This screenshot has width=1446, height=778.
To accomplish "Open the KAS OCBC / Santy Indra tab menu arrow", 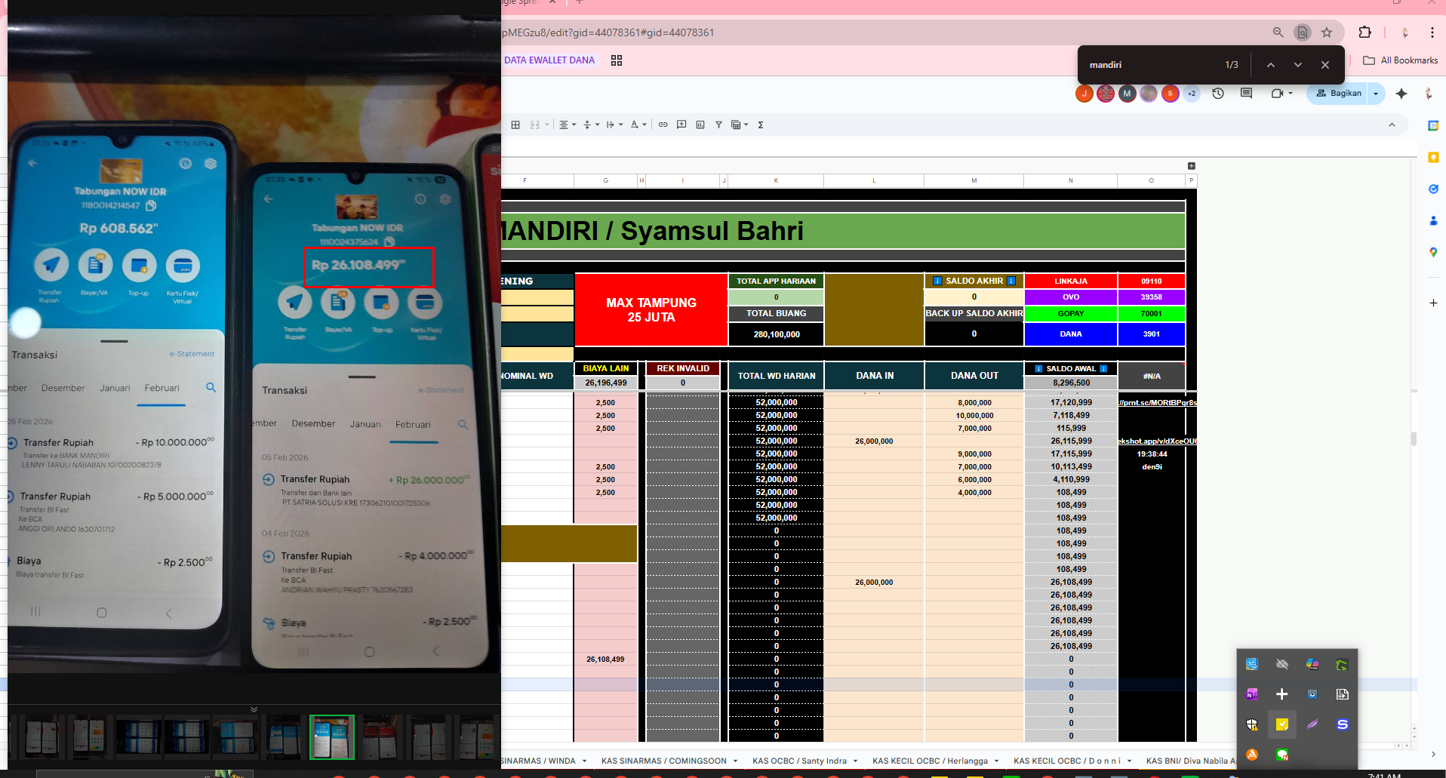I will pos(855,761).
